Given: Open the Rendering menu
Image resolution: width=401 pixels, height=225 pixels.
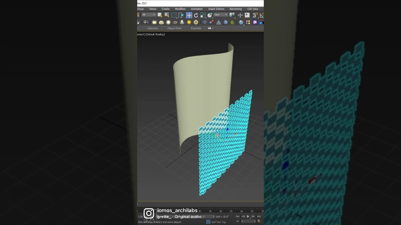Looking at the screenshot, I should click(x=236, y=9).
